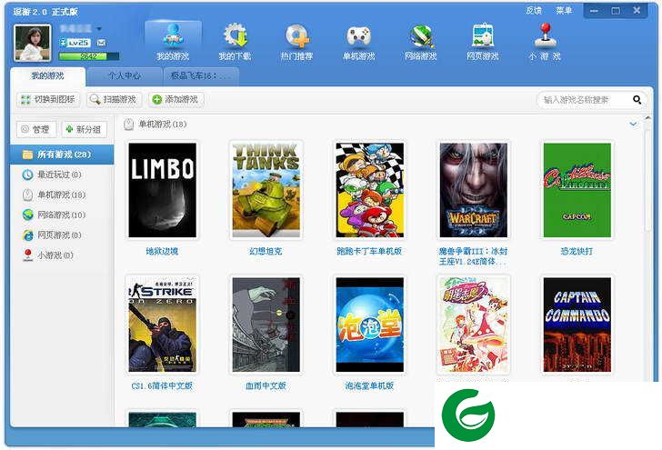Click 泡泡堂单机版 title link
Image resolution: width=662 pixels, height=450 pixels.
pos(369,385)
